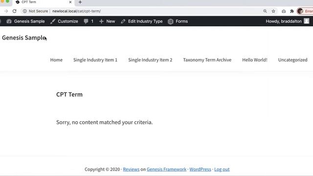Open Forms in the admin bar
Image resolution: width=313 pixels, height=176 pixels.
coord(178,22)
